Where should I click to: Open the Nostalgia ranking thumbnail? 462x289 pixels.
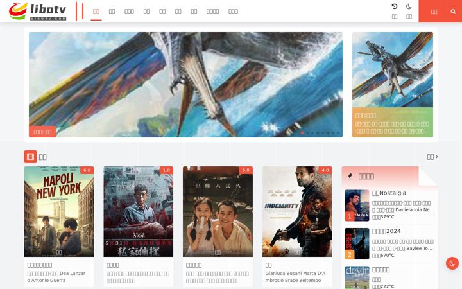[x=357, y=206]
